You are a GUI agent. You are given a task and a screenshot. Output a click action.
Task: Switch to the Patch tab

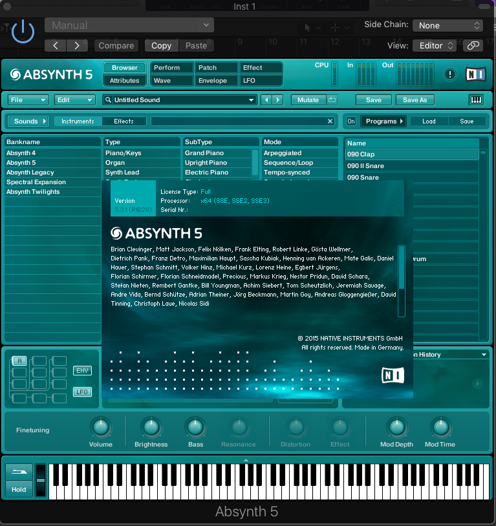coord(216,67)
